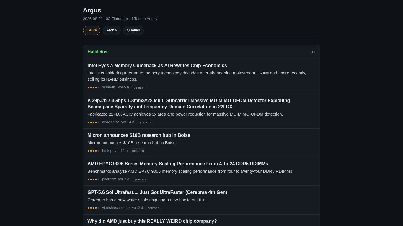Click 'vor 14 h' on hn-top entry
The height and width of the screenshot is (226, 403).
[x=121, y=151]
